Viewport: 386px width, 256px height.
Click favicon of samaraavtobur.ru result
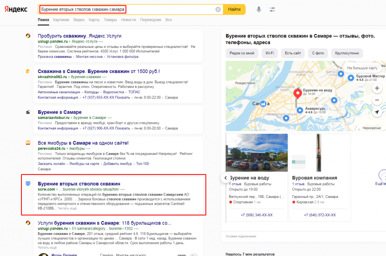[28, 112]
